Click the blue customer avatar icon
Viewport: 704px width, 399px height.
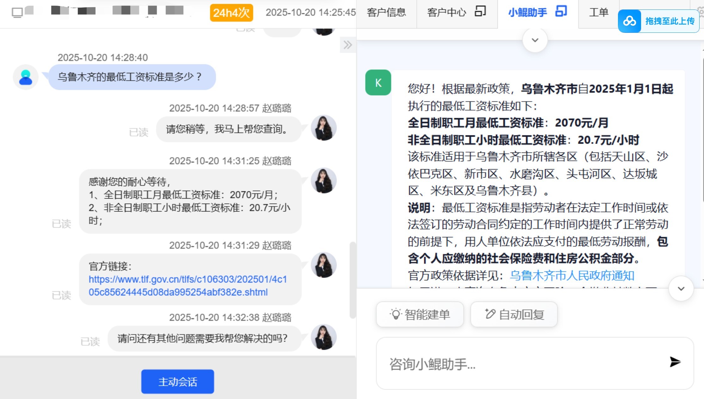26,77
